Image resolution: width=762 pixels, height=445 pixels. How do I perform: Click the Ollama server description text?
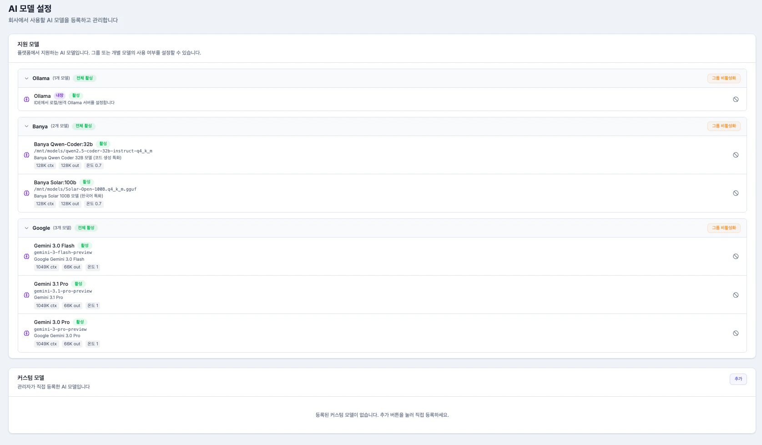point(74,103)
